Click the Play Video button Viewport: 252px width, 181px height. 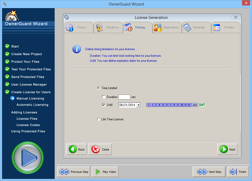pyautogui.click(x=105, y=172)
